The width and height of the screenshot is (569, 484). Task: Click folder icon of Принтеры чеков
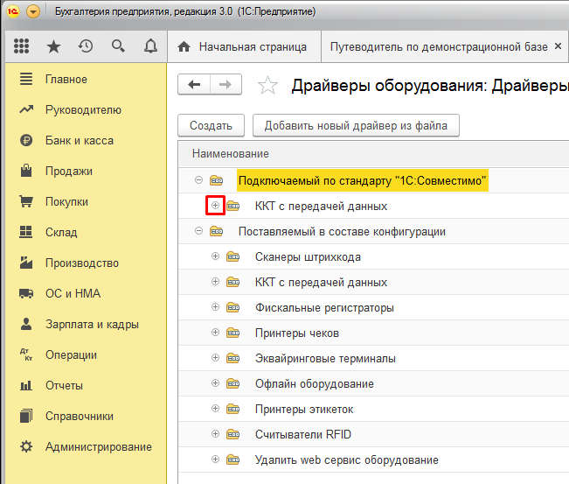[x=233, y=333]
